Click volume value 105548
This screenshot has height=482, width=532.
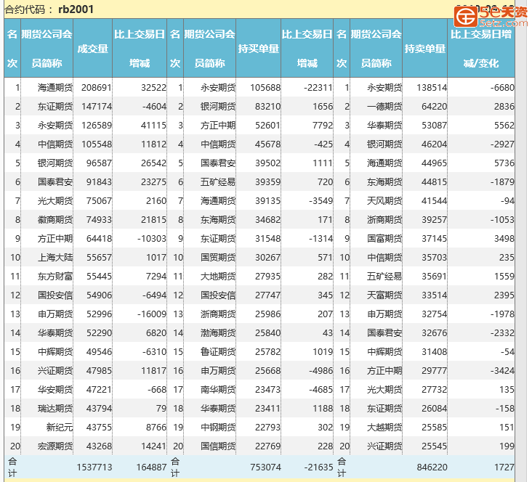click(97, 144)
